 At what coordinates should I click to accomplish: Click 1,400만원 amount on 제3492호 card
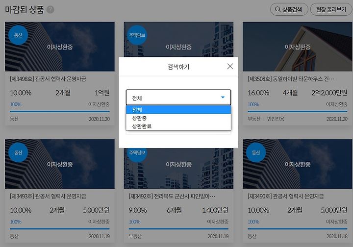tap(215, 210)
